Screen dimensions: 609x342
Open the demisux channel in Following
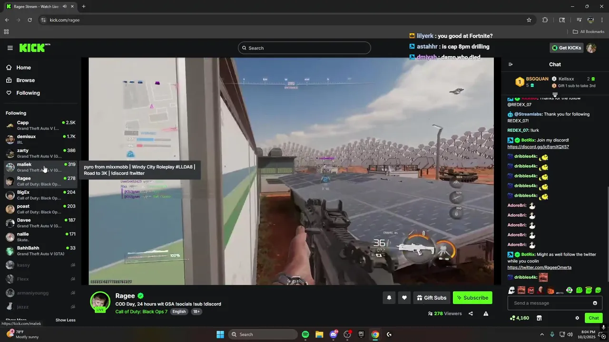[x=40, y=139]
